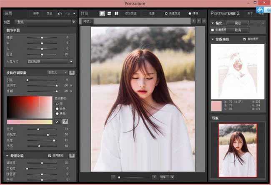Collapse the 增强功能 section
The width and height of the screenshot is (271, 185).
pyautogui.click(x=7, y=155)
